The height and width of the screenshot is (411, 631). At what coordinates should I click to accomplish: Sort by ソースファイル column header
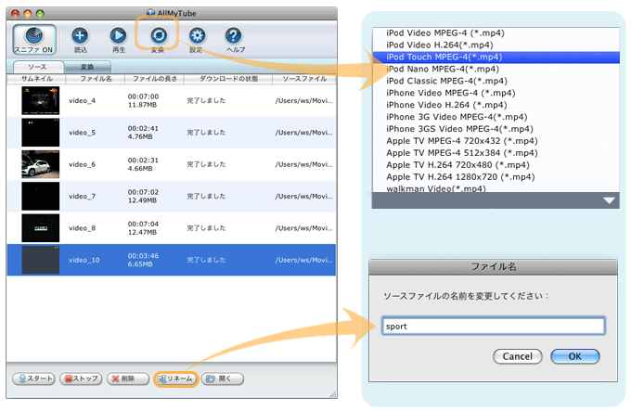click(304, 79)
